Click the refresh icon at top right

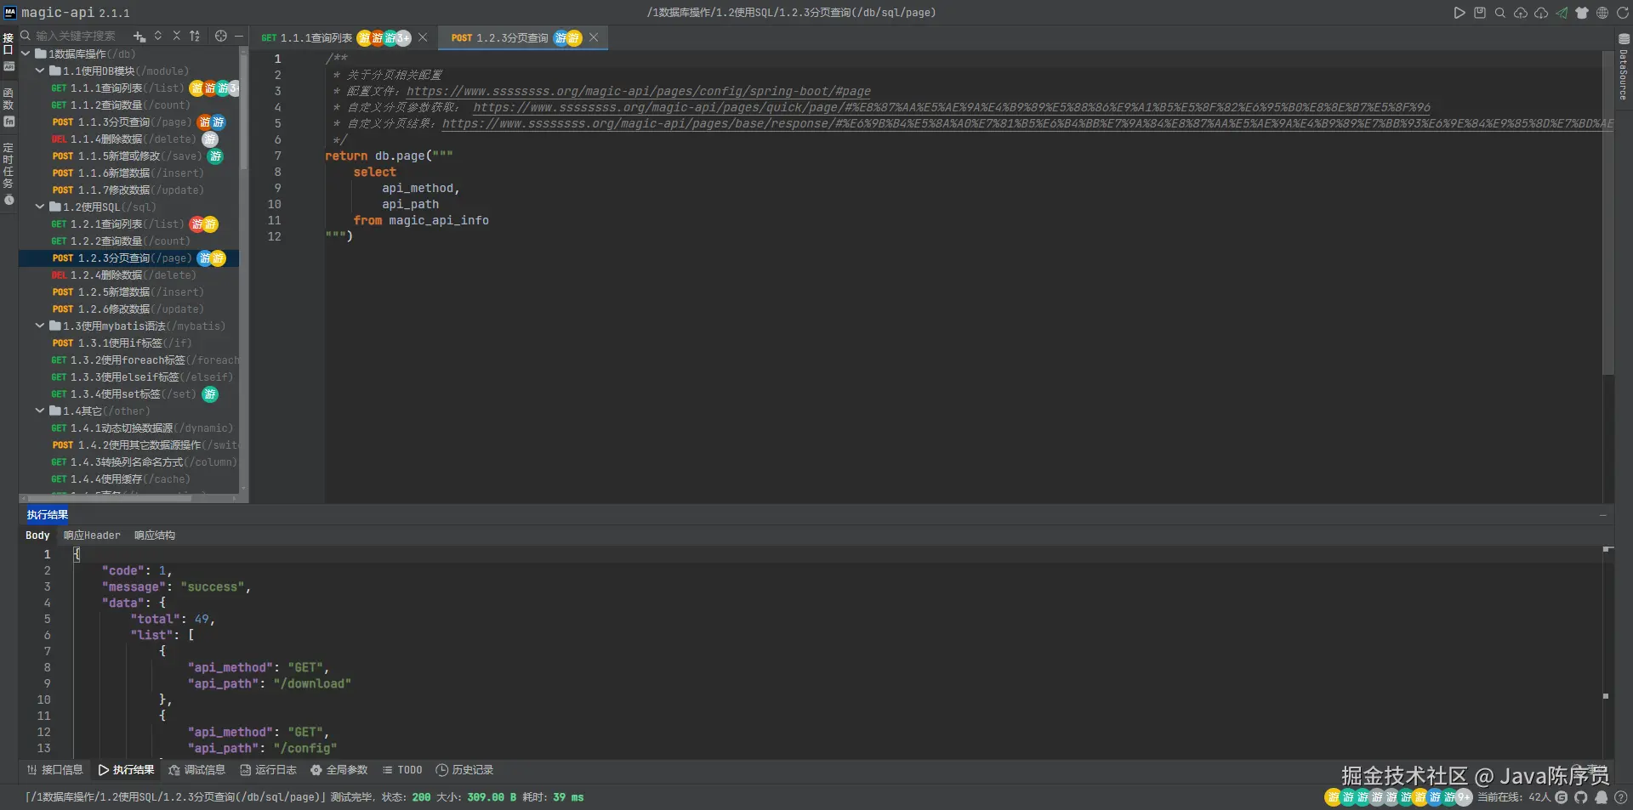click(x=1623, y=13)
